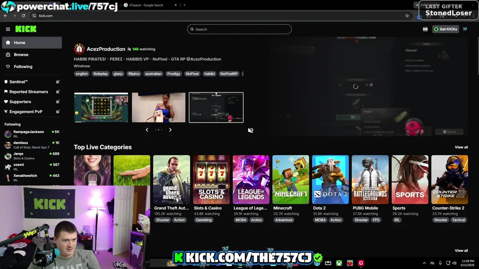Open the hamburger sidebar menu
This screenshot has width=479, height=269.
[x=8, y=29]
